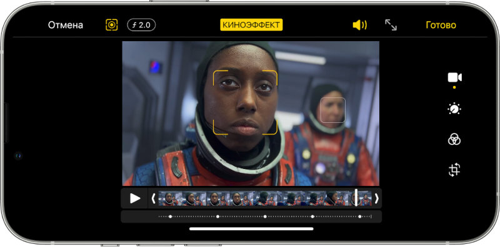
Task: Select the first focus point dot on the timeline
Action: point(170,216)
